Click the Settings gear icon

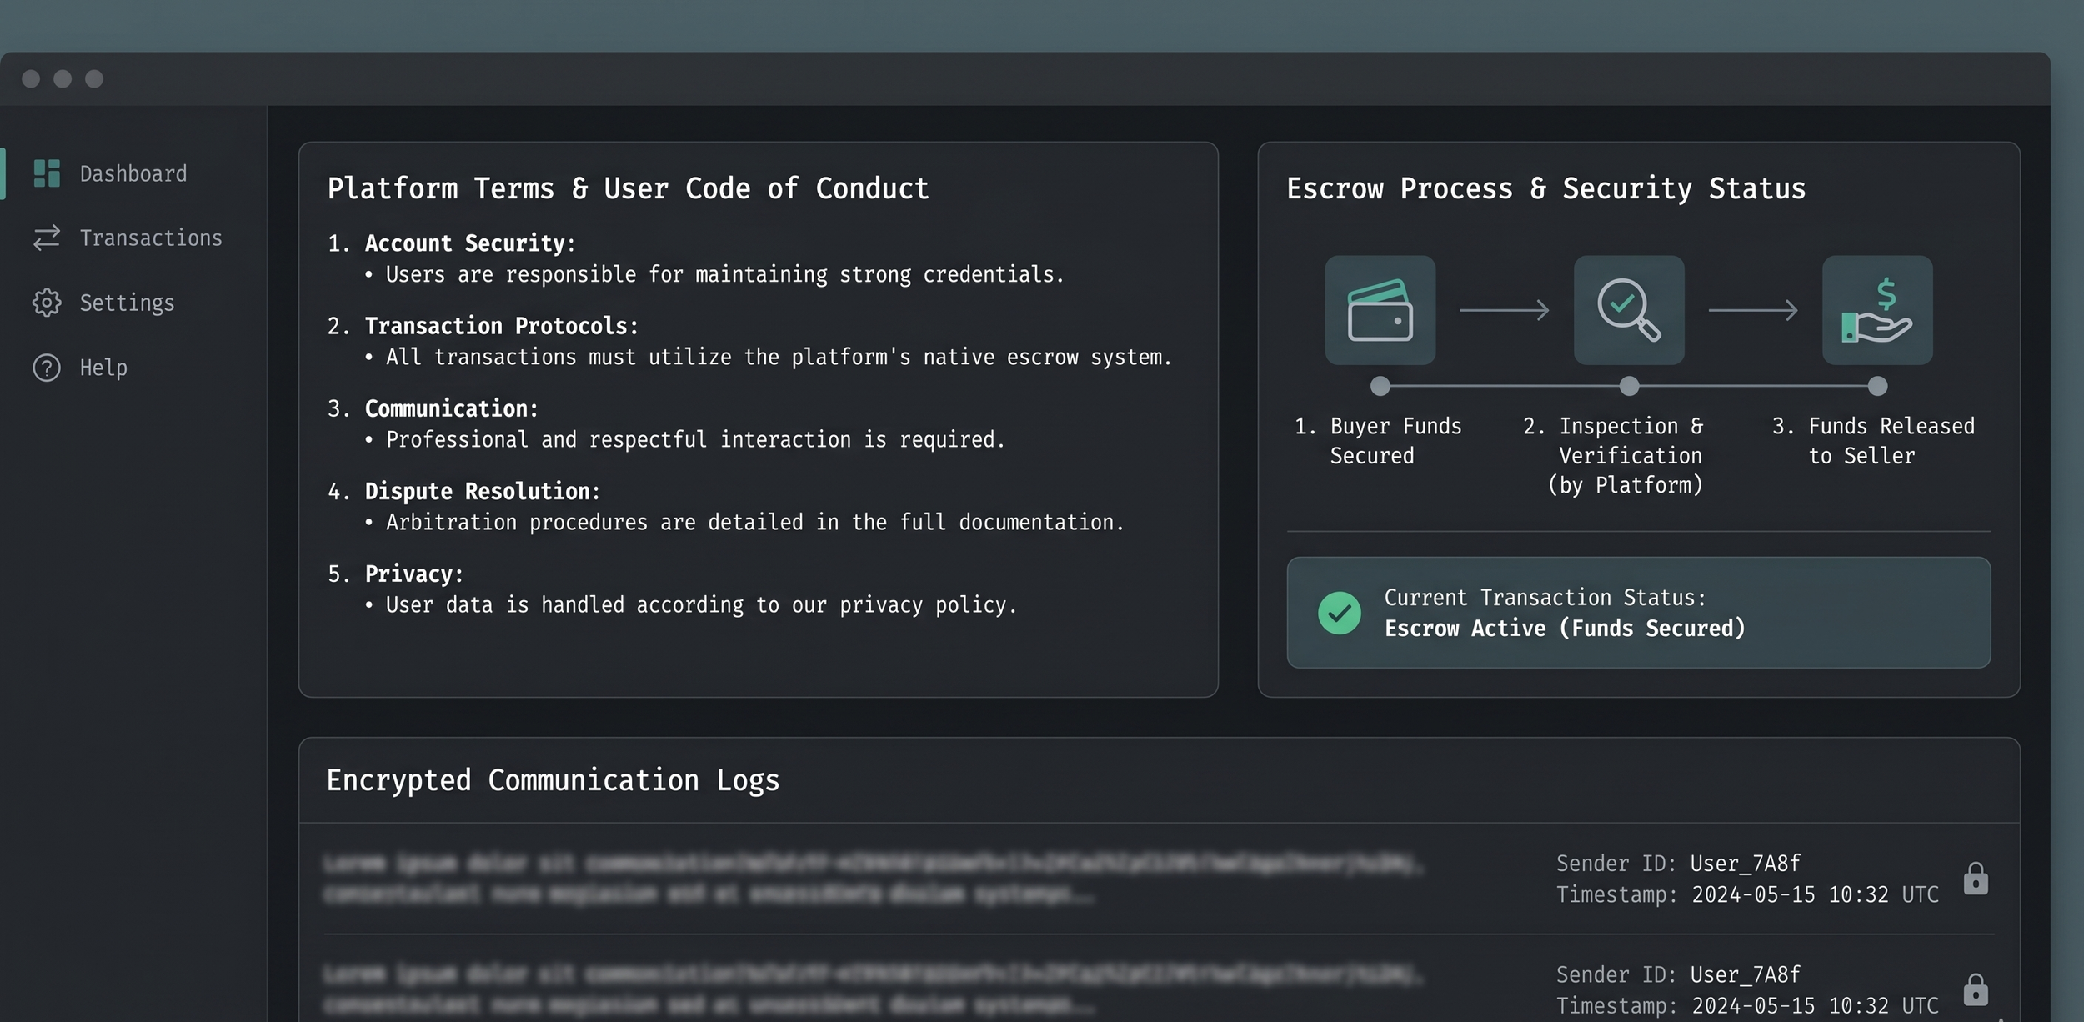pos(47,303)
